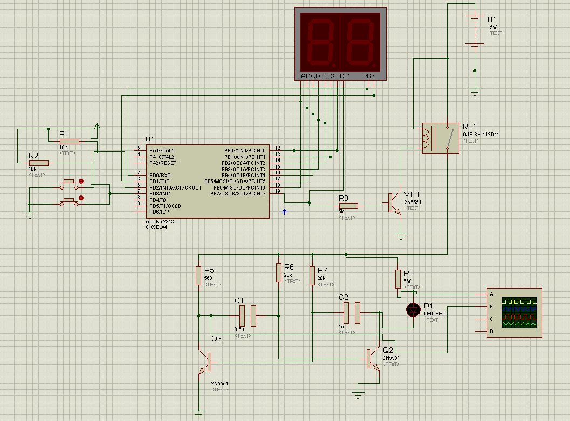Viewport: 570px width, 421px height.
Task: Select the Q2 2N5551 transistor
Action: pyautogui.click(x=372, y=359)
